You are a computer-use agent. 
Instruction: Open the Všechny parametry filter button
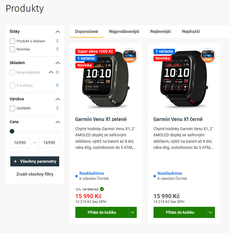pos(35,161)
